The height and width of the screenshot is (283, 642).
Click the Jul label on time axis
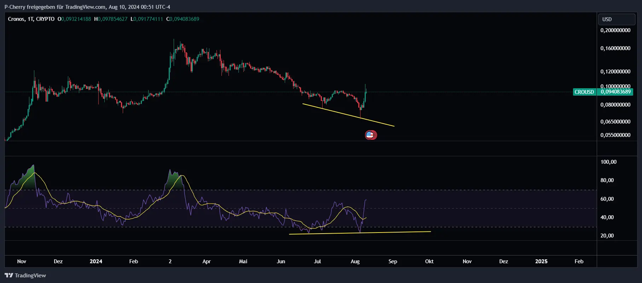click(x=317, y=261)
